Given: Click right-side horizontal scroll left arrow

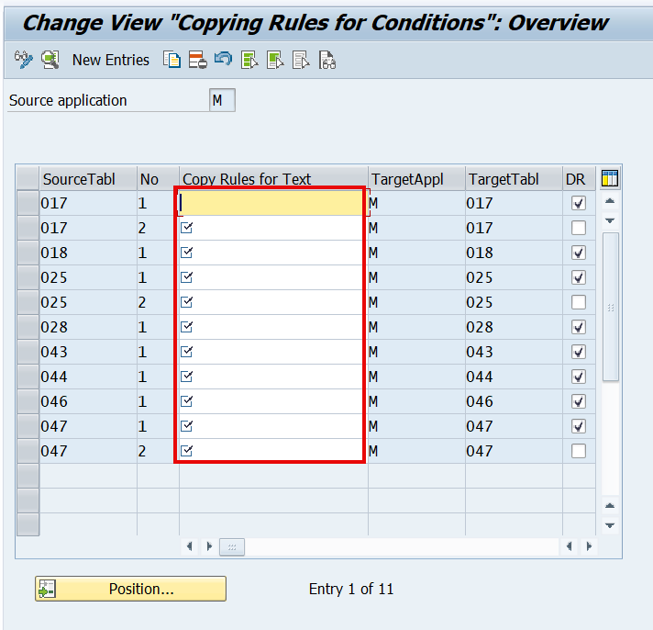Looking at the screenshot, I should pyautogui.click(x=569, y=546).
